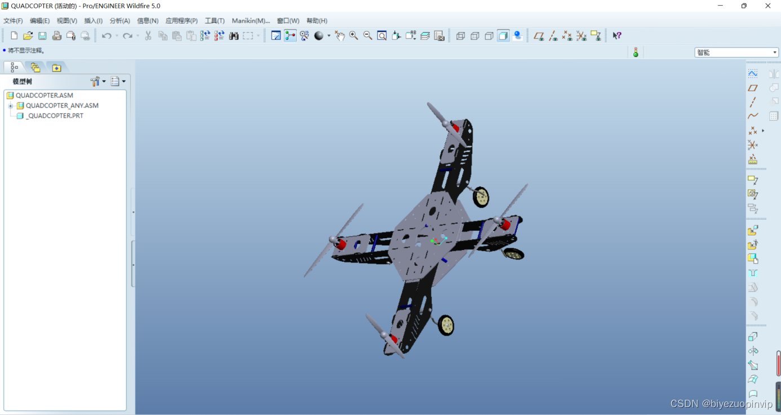
Task: Select _QUADCOPTER.PRT in model tree
Action: tap(55, 116)
